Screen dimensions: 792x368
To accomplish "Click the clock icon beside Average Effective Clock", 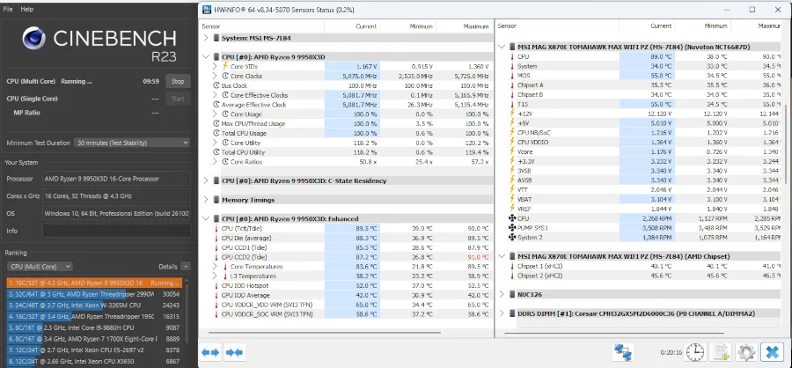I will 216,105.
